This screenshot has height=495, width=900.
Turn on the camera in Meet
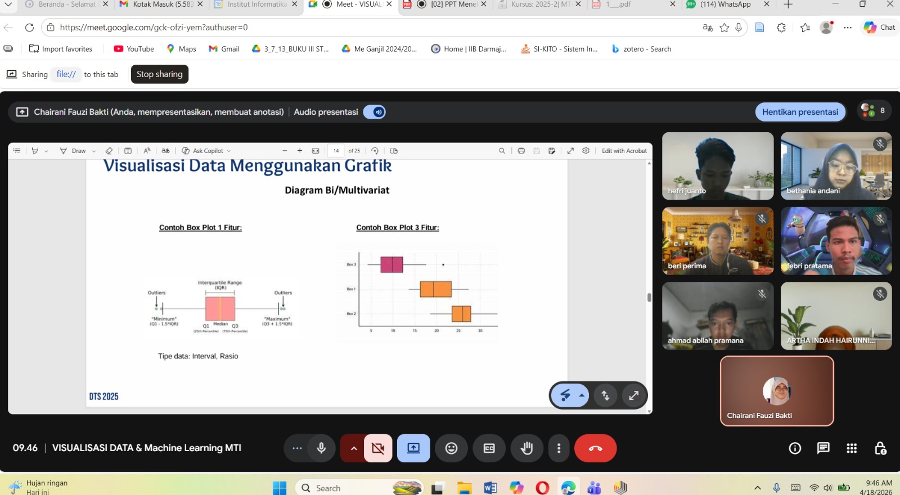tap(378, 448)
